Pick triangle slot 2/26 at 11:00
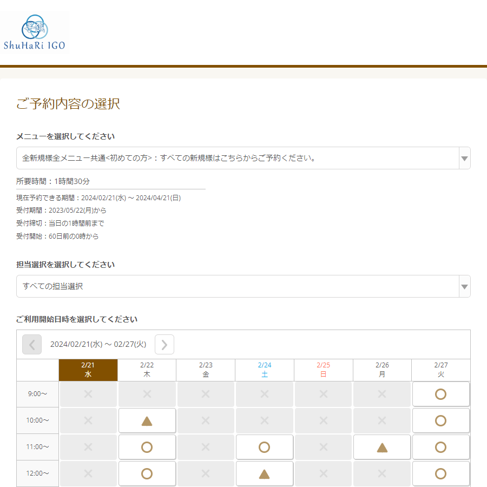The width and height of the screenshot is (487, 487). tap(382, 447)
